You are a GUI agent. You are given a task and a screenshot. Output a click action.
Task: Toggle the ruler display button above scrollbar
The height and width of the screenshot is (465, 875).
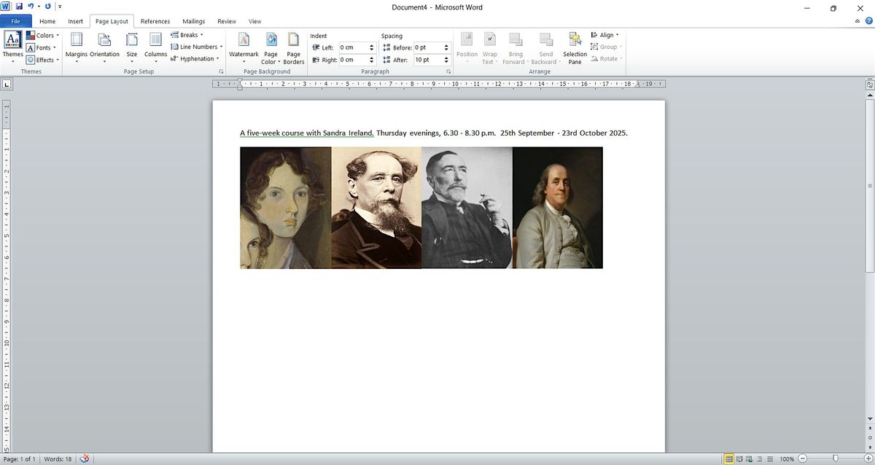click(869, 85)
